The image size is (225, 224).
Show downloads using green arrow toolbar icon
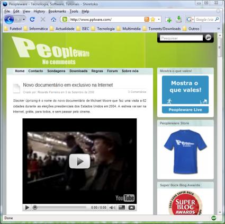click(179, 19)
